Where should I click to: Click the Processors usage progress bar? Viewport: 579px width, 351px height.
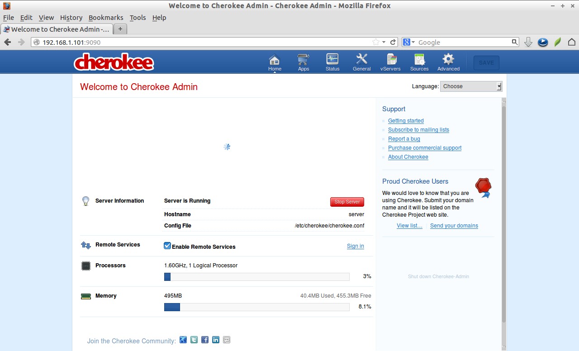(x=257, y=277)
